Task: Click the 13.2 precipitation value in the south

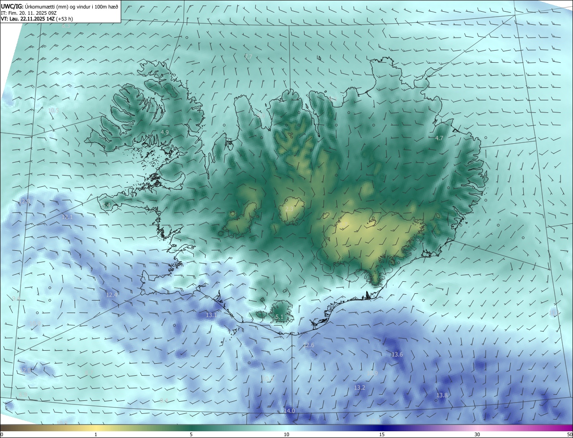Action: (359, 387)
